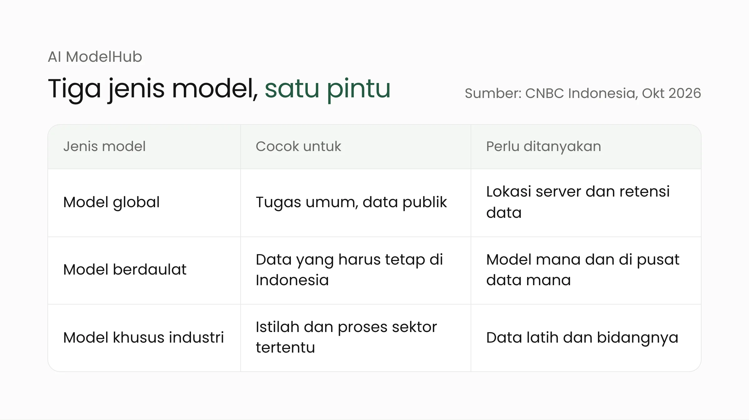This screenshot has height=420, width=749.
Task: Click the 'Data latih dan bidangnya' cell
Action: click(586, 338)
